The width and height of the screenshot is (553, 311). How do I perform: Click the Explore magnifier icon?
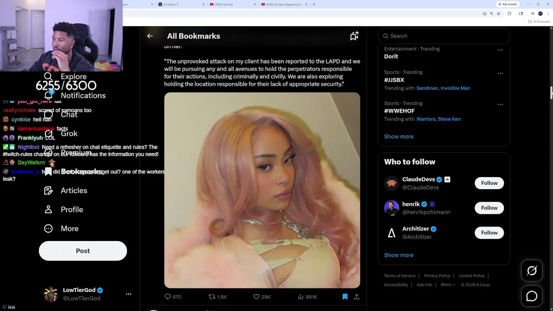[48, 76]
